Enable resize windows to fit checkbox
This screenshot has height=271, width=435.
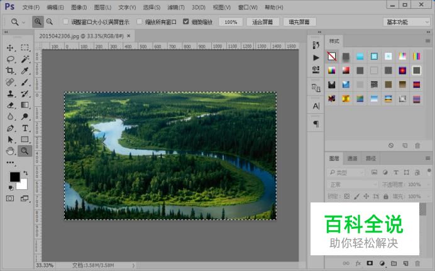pyautogui.click(x=66, y=21)
